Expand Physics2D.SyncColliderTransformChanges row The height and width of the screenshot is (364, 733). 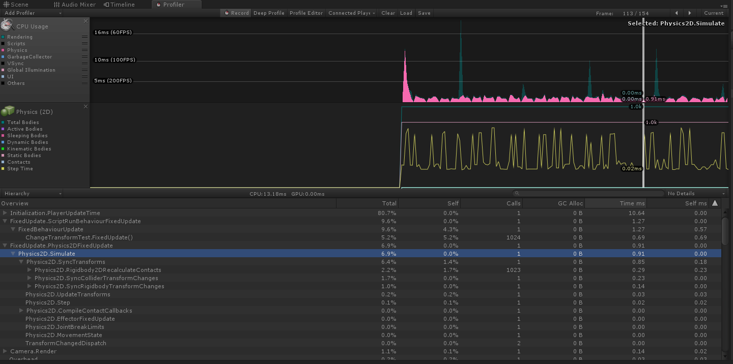(x=30, y=278)
